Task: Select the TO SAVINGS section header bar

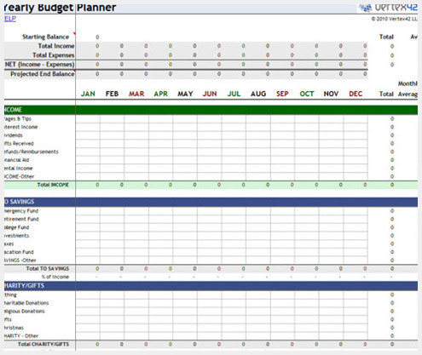Action: click(x=211, y=202)
